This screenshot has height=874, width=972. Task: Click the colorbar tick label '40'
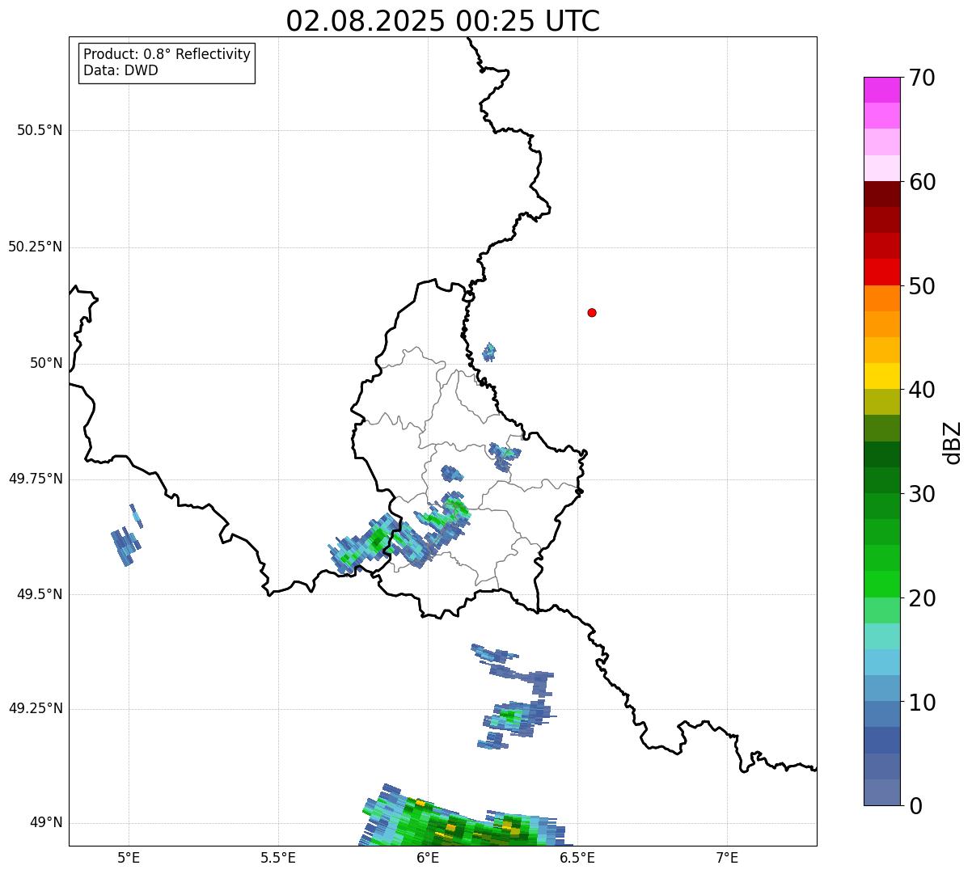click(922, 390)
